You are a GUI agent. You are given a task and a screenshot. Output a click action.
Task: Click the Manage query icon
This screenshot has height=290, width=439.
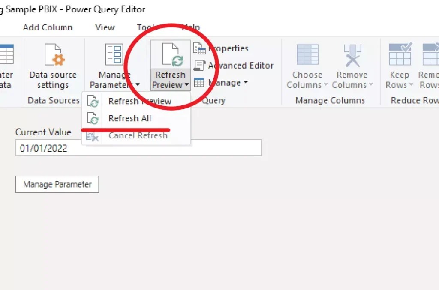tap(200, 82)
